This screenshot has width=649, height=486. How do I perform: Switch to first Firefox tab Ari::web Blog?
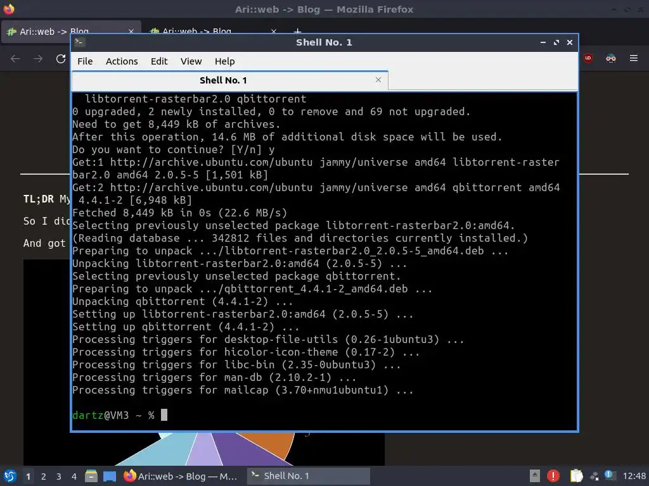(x=71, y=31)
